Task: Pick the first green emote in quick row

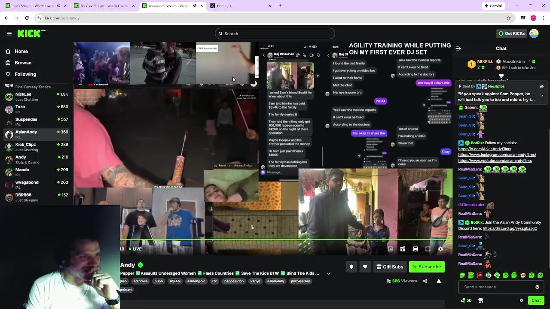Action: [x=462, y=276]
